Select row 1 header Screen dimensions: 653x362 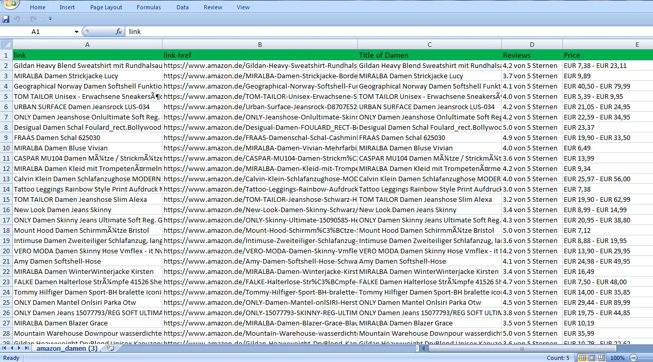point(6,55)
